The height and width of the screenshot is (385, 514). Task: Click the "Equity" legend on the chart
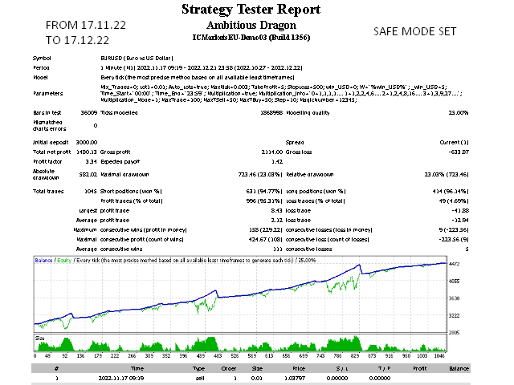pos(64,260)
